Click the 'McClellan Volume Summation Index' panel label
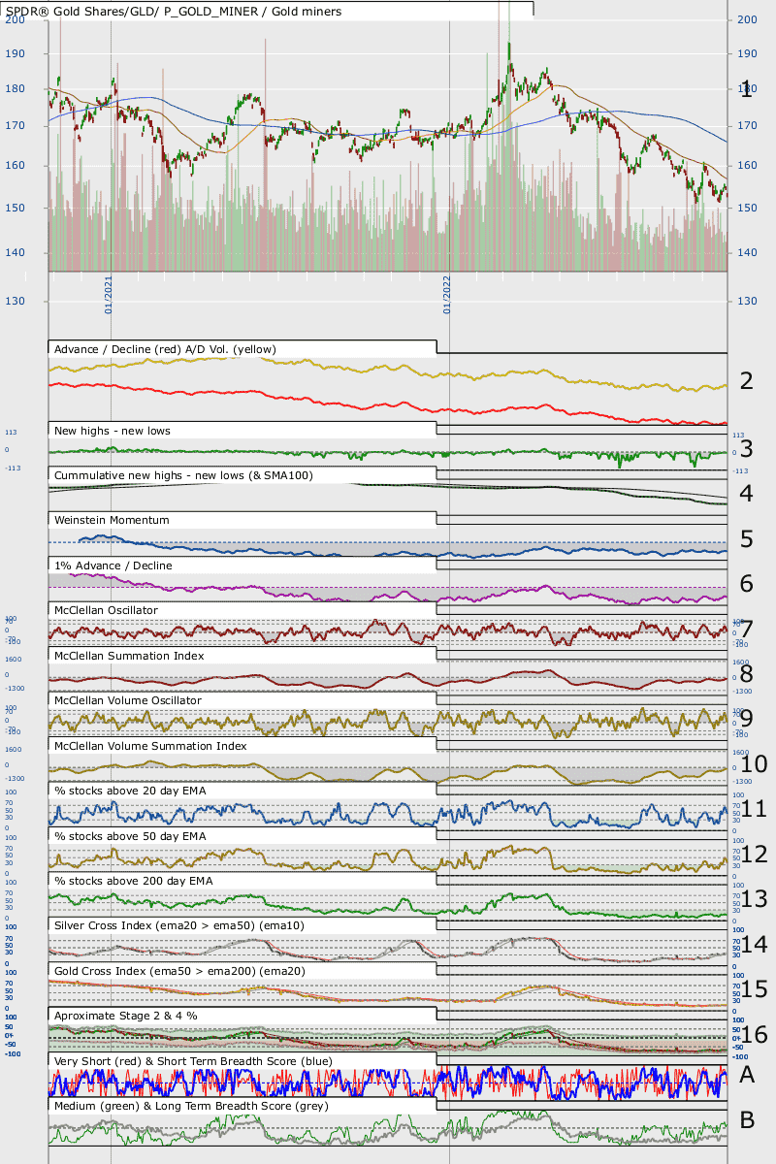Image resolution: width=776 pixels, height=1164 pixels. tap(150, 746)
